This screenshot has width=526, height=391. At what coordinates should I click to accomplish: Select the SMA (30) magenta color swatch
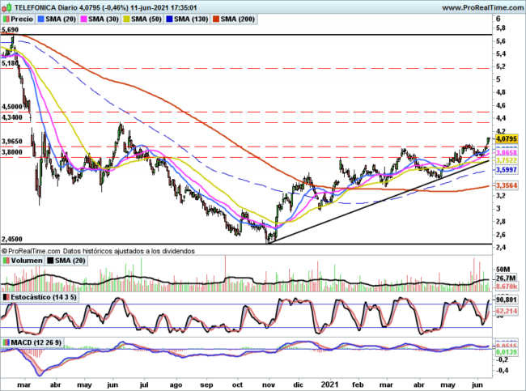pos(83,19)
